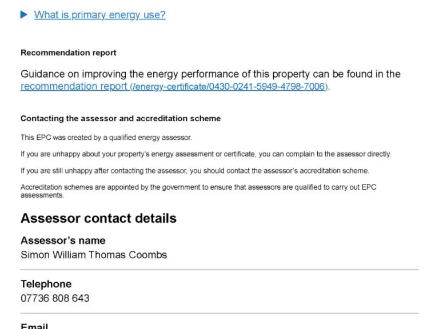Viewport: 439px width, 329px height.
Task: Click the "Telephone" label
Action: coord(46,284)
